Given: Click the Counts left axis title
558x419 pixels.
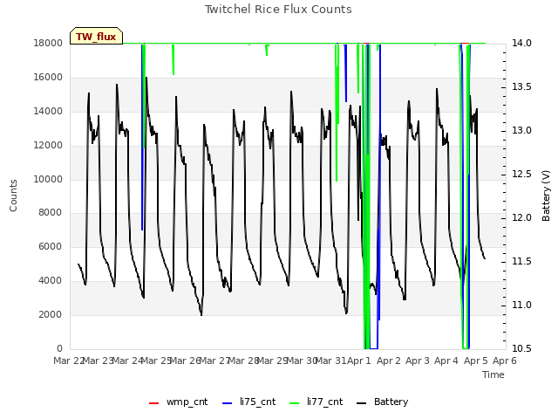Looking at the screenshot, I should click(x=13, y=196).
